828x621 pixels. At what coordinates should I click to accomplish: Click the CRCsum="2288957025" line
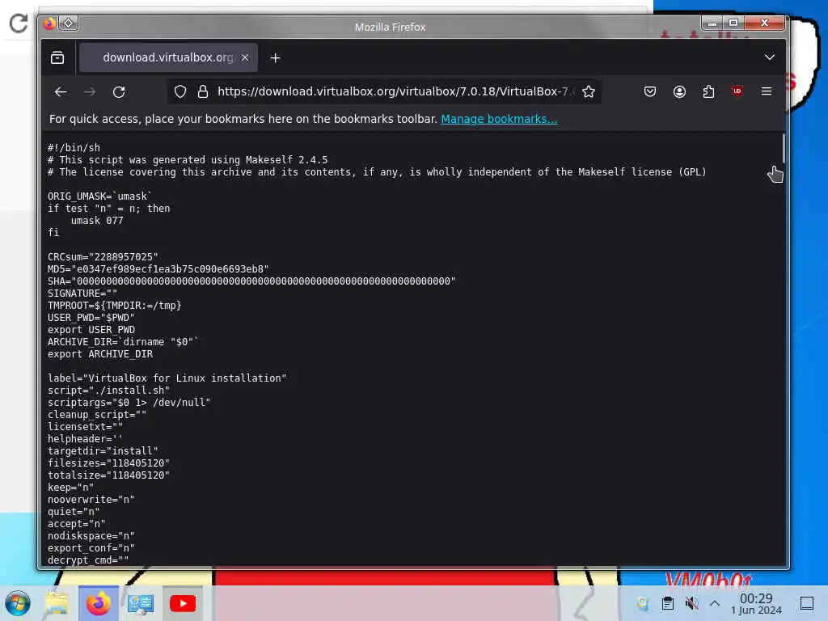[103, 257]
